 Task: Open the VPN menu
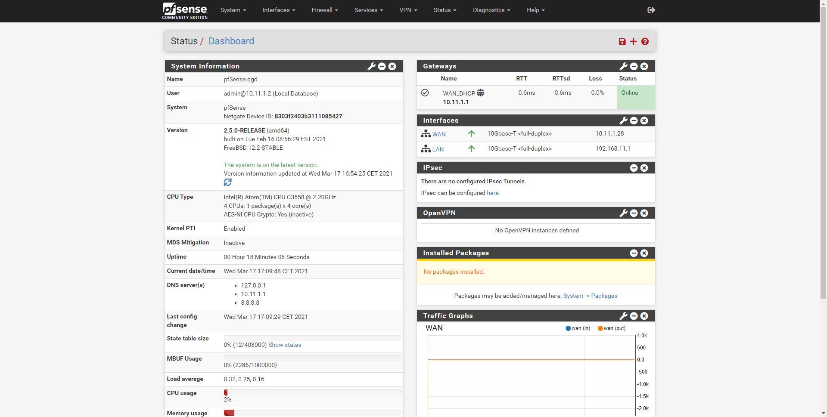click(x=408, y=10)
